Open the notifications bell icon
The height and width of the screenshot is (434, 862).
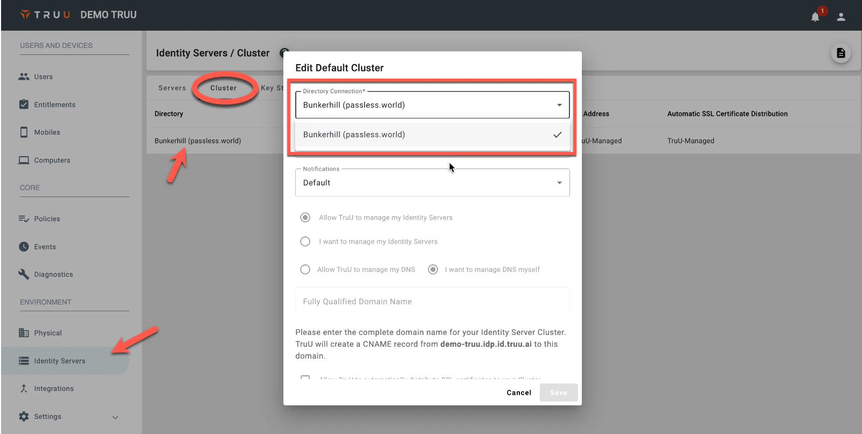(x=815, y=17)
